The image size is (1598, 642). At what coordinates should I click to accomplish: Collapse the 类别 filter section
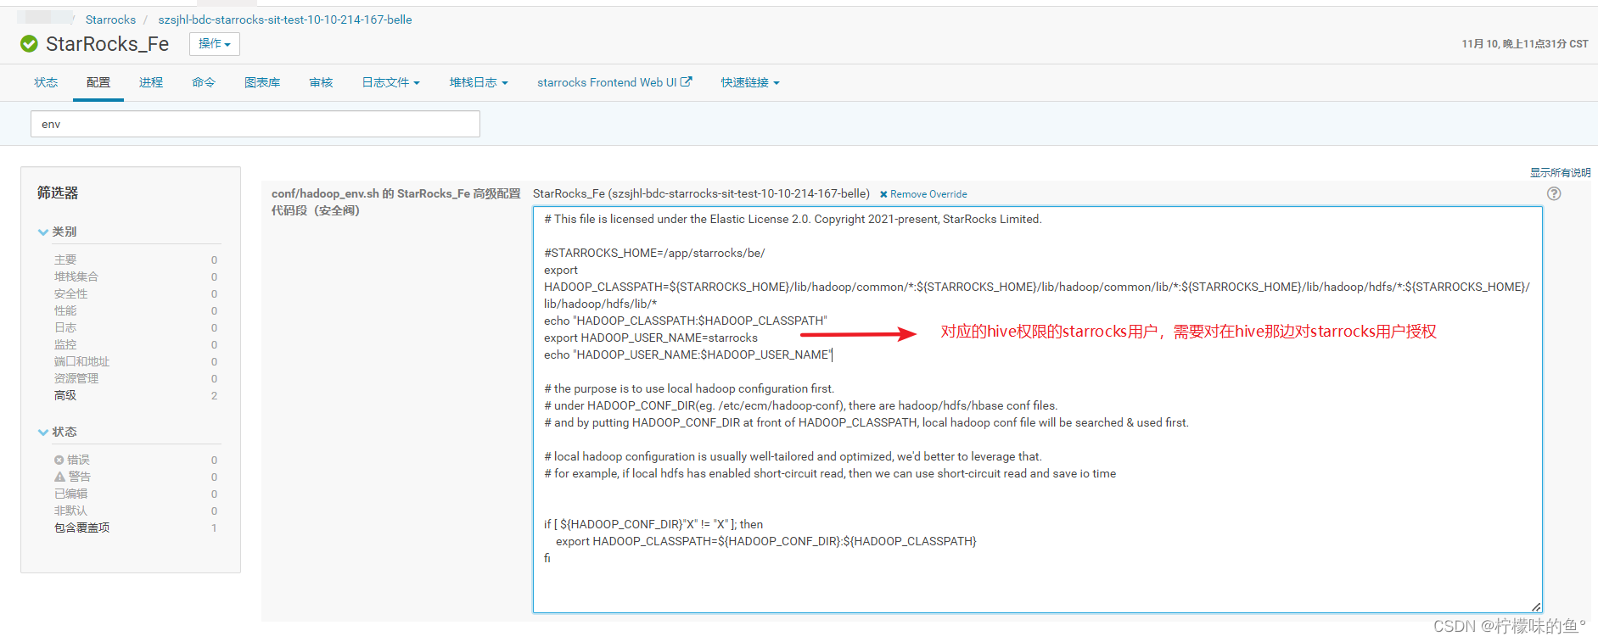(58, 232)
